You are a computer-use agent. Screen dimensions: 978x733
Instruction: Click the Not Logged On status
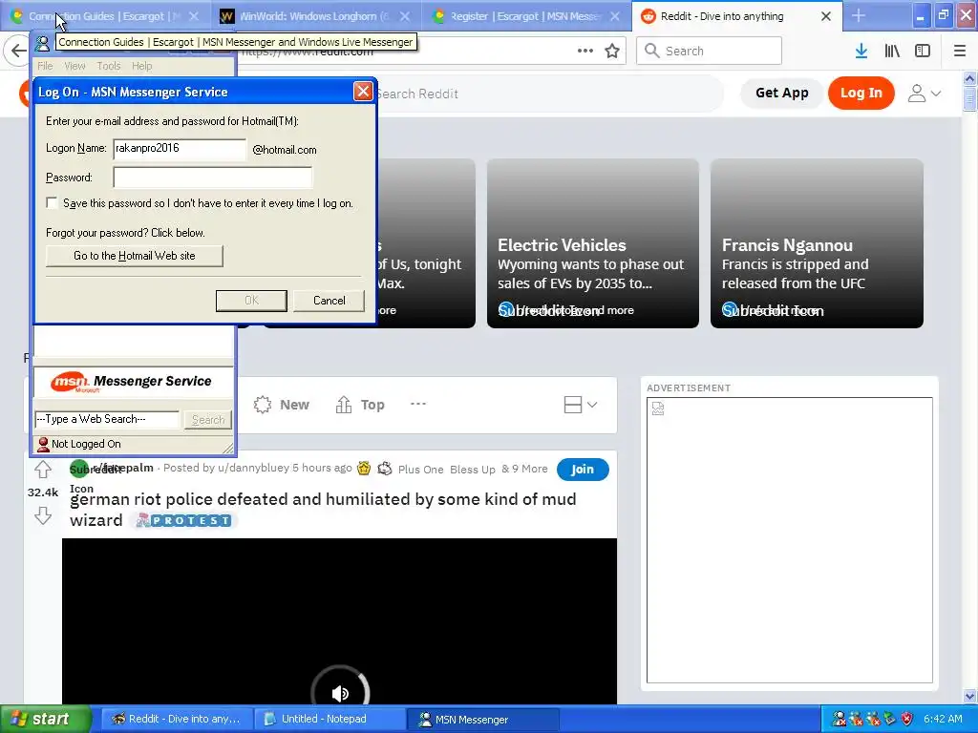click(x=79, y=444)
